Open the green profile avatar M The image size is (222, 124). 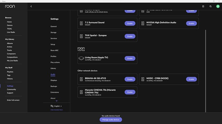218,6
